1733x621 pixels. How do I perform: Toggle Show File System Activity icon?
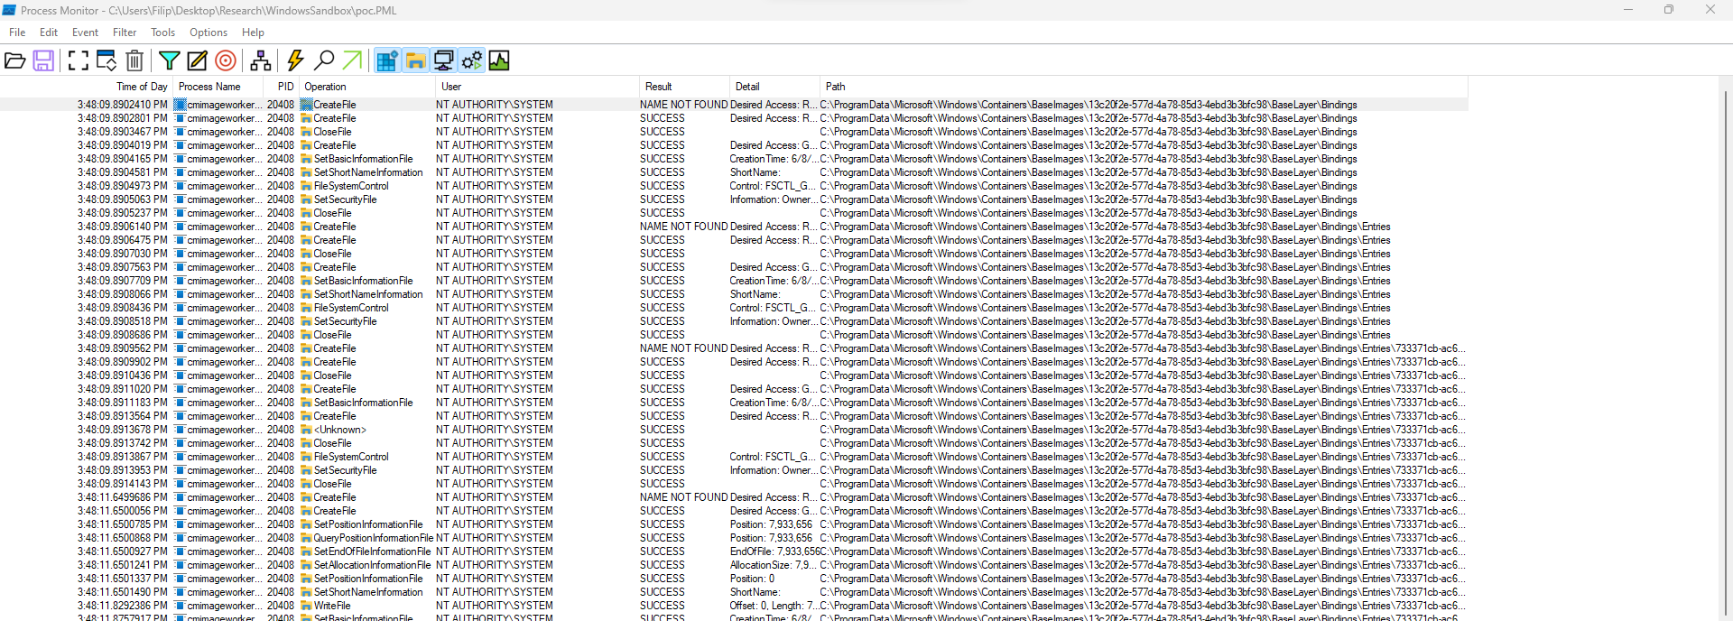(x=415, y=60)
